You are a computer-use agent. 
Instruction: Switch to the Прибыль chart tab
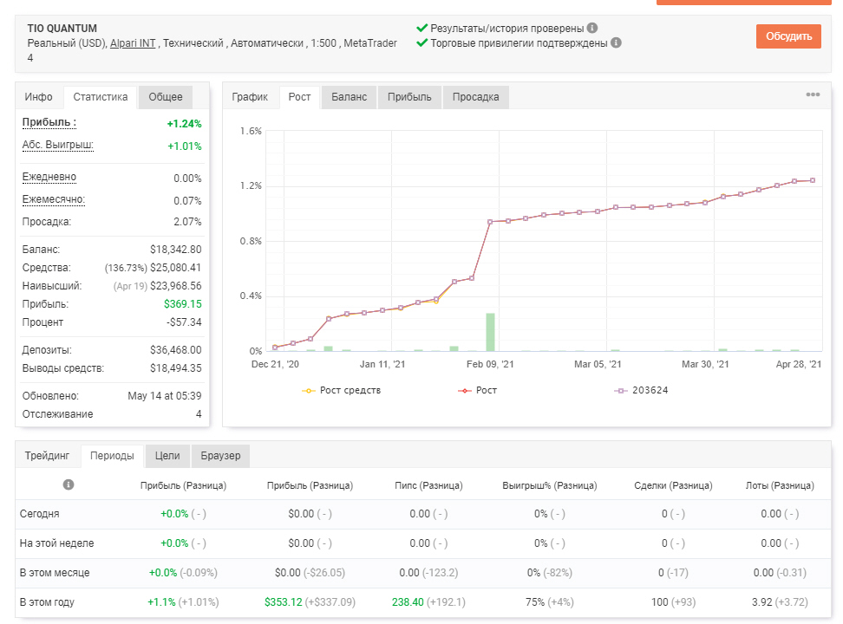[x=409, y=97]
